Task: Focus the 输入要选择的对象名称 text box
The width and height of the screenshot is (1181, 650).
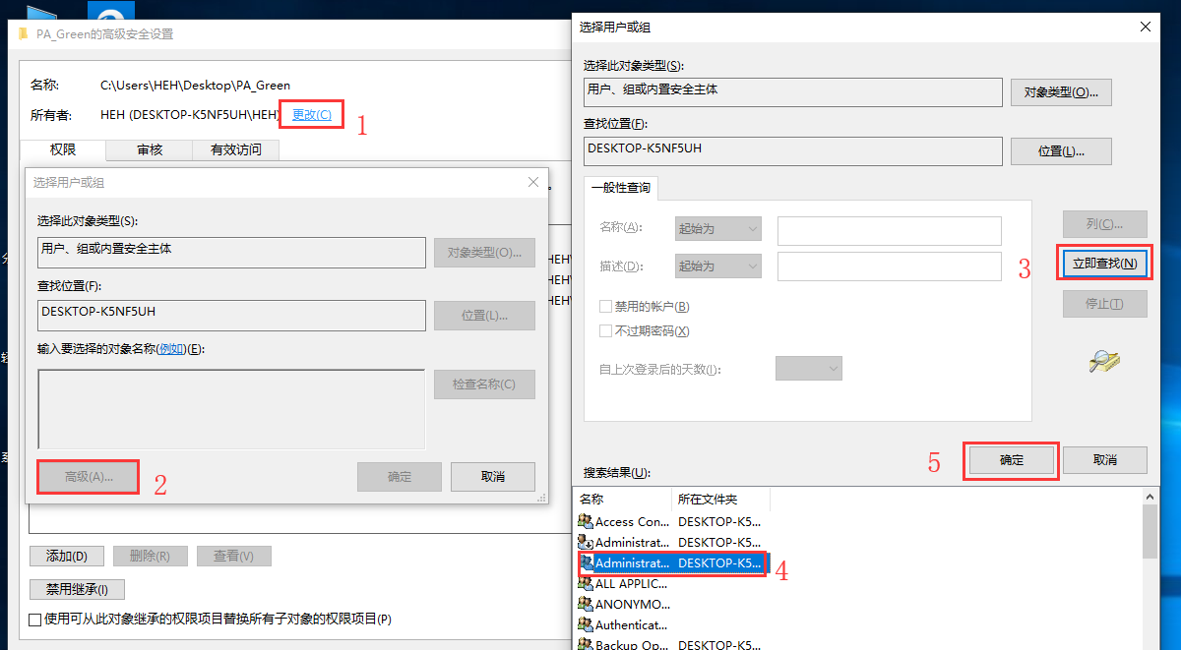Action: 231,409
